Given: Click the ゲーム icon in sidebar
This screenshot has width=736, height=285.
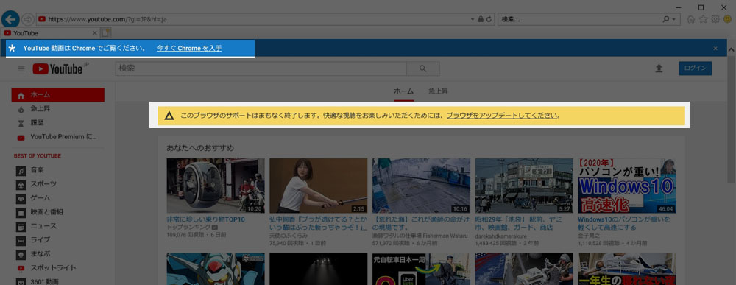Looking at the screenshot, I should click(x=21, y=198).
